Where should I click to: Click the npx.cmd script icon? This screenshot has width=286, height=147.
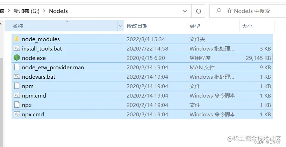(16, 114)
